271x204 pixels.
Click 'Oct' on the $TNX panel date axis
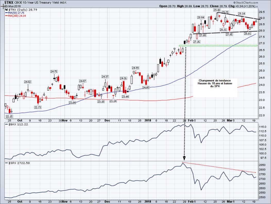coord(20,120)
